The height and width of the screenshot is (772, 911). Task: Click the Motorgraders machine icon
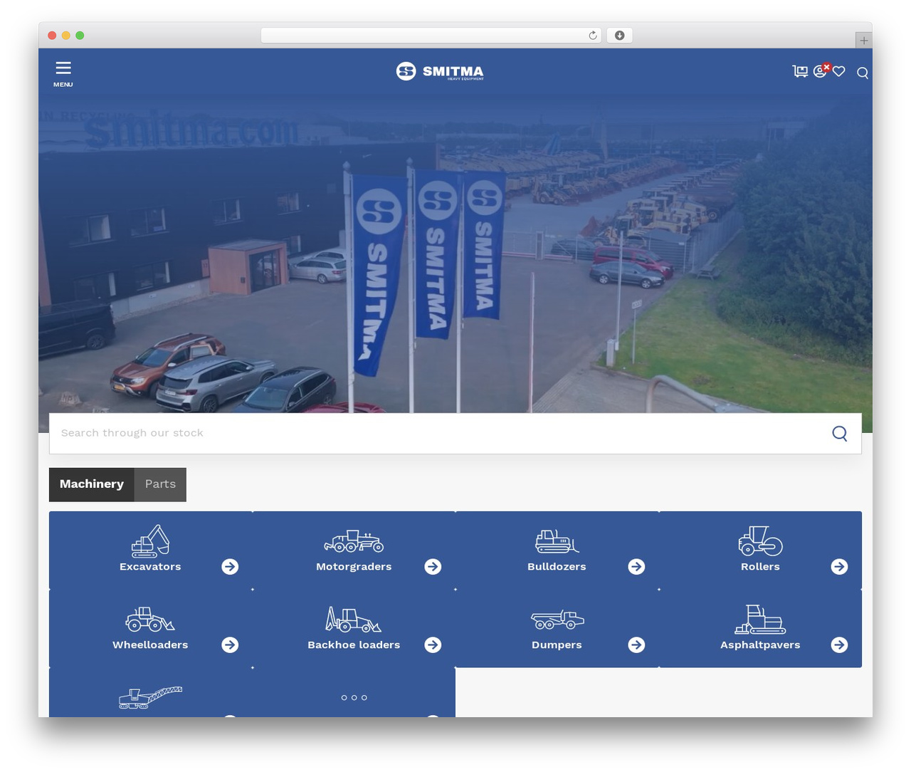pyautogui.click(x=354, y=541)
